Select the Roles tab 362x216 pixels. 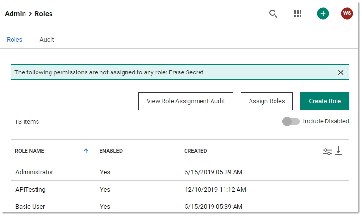14,40
